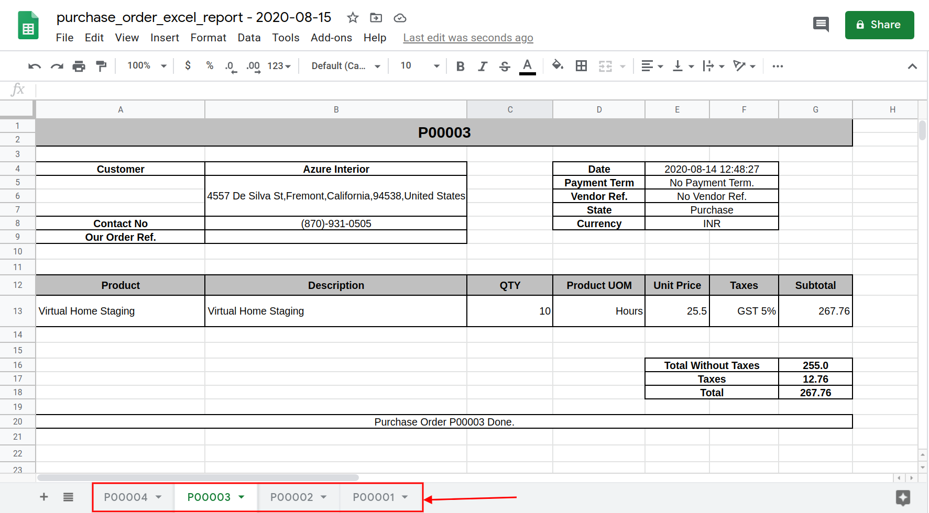Viewport: 929px width, 513px height.
Task: Expand the font size 10 dropdown
Action: click(420, 66)
